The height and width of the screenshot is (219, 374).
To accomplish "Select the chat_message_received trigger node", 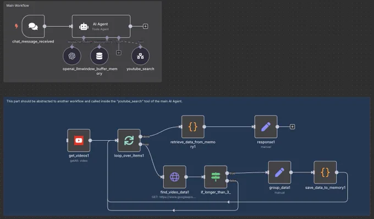I will [33, 26].
